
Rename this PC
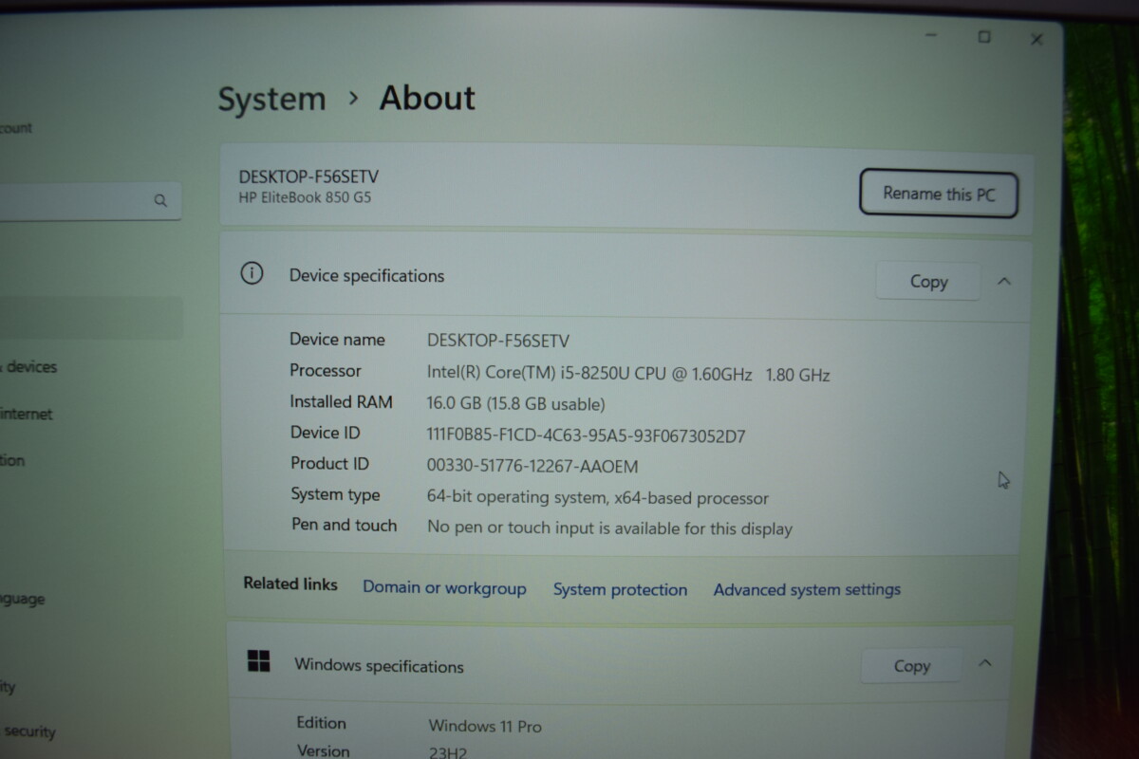(939, 194)
